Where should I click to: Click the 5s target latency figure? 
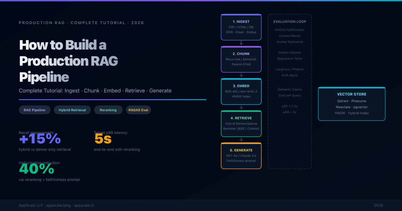click(103, 139)
